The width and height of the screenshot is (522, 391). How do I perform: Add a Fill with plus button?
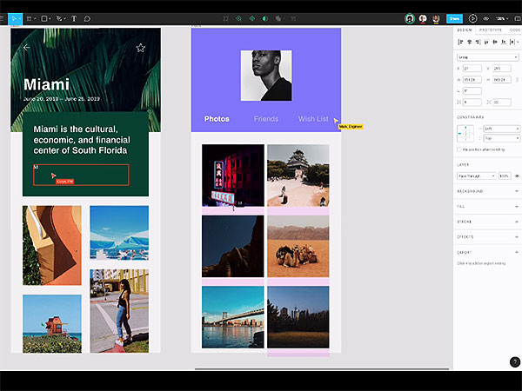[516, 207]
